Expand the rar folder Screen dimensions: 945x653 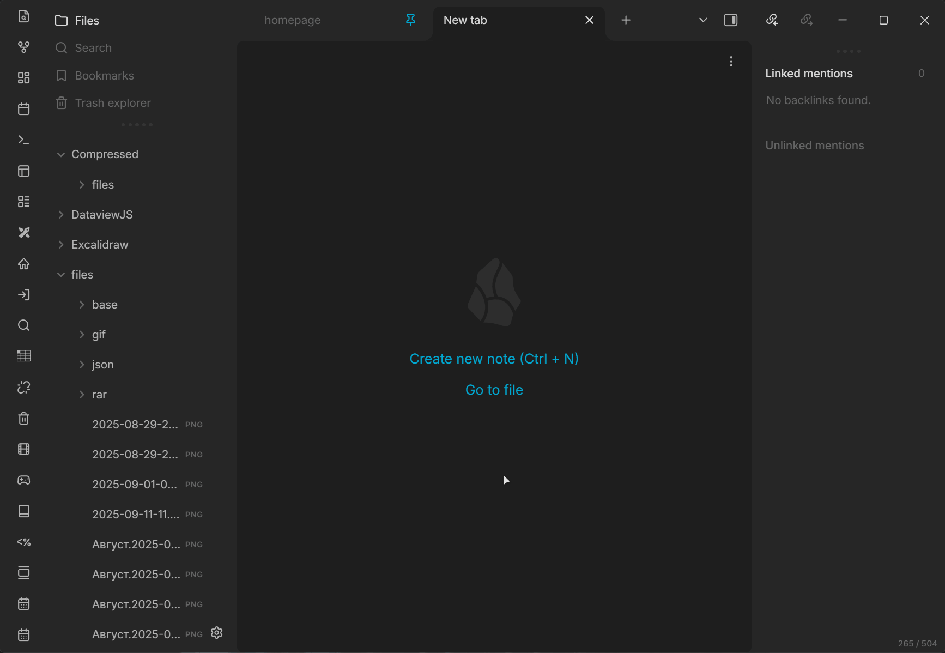pyautogui.click(x=82, y=395)
